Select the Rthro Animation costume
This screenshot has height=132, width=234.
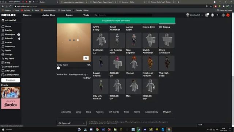coord(167,40)
